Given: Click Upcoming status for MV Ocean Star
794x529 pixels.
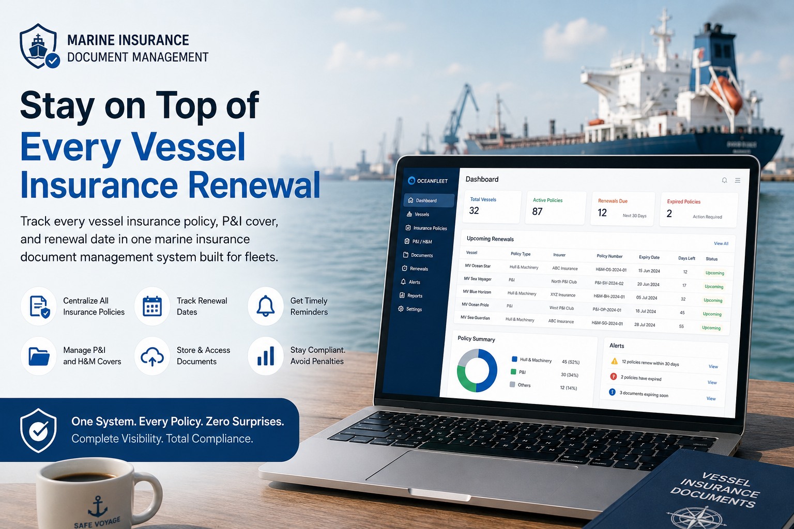Looking at the screenshot, I should point(715,273).
